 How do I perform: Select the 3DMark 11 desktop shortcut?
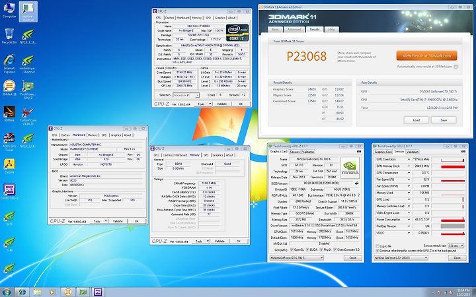(9, 88)
